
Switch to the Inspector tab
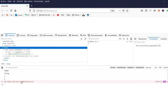(x=10, y=35)
